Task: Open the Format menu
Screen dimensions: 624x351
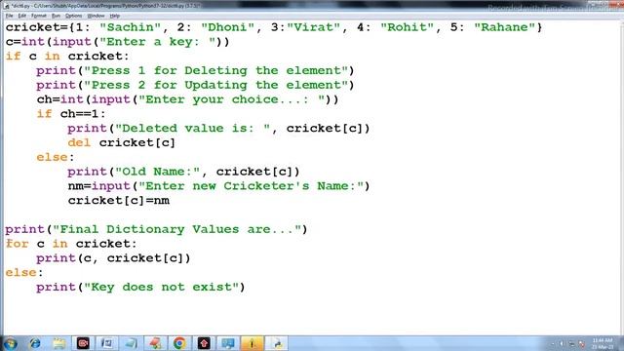Action: (x=39, y=16)
